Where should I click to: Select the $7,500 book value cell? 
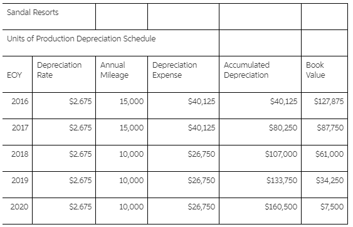tap(324, 211)
